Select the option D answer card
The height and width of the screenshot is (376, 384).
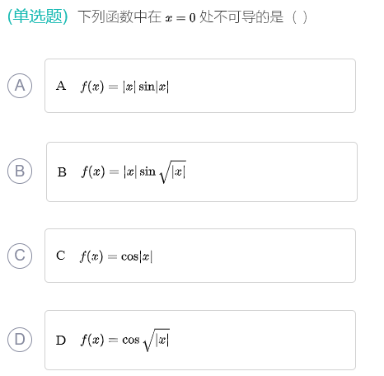pos(200,340)
